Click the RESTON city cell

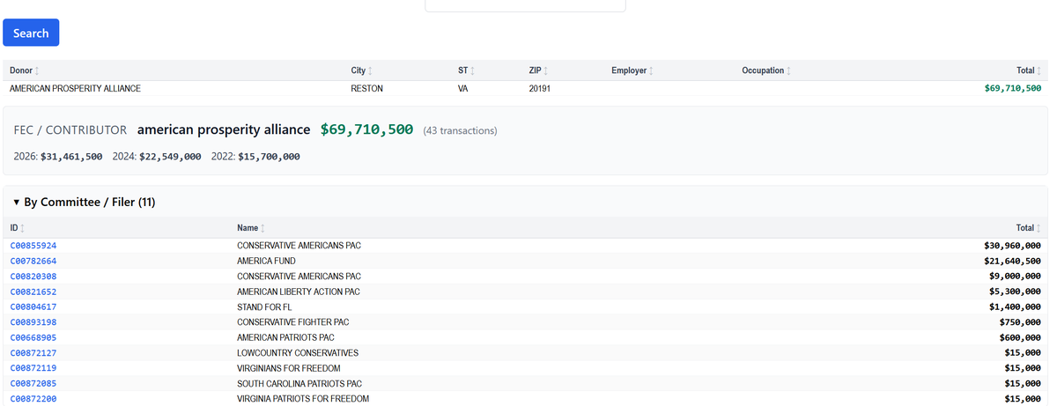coord(366,89)
